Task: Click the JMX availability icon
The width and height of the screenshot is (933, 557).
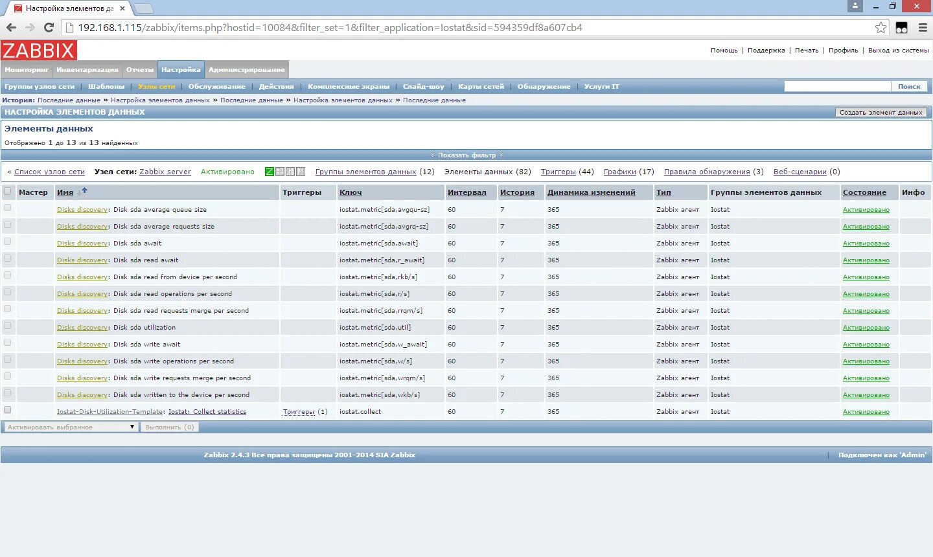Action: point(290,172)
